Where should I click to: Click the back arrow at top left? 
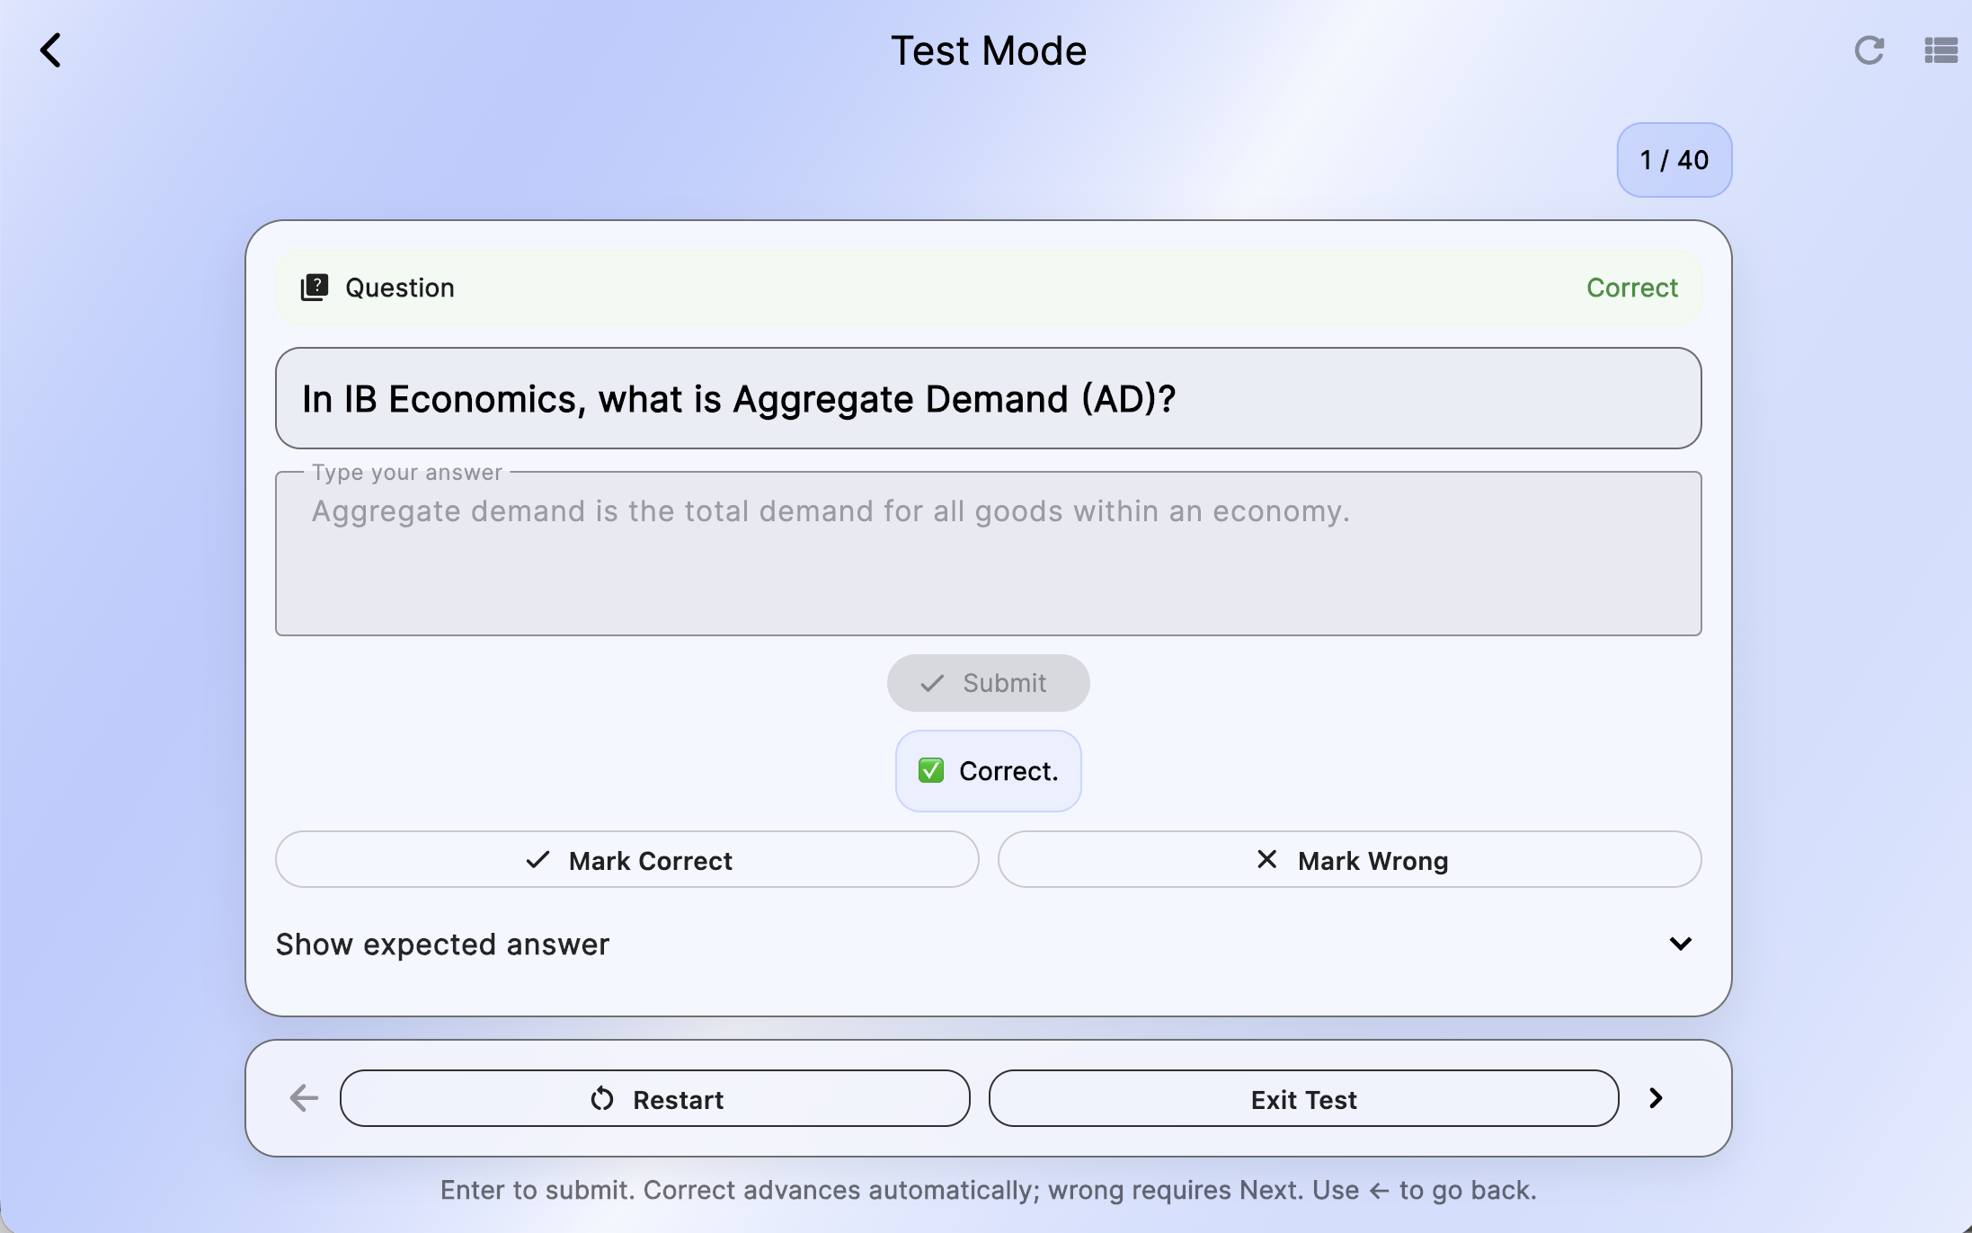pos(51,50)
